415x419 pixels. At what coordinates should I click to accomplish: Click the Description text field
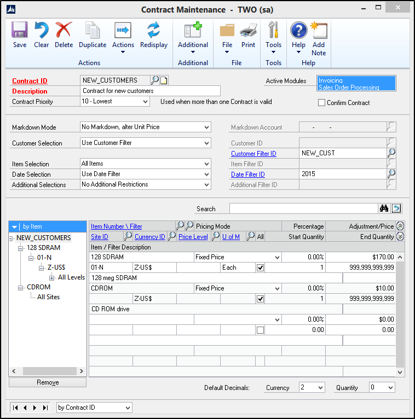pyautogui.click(x=150, y=91)
